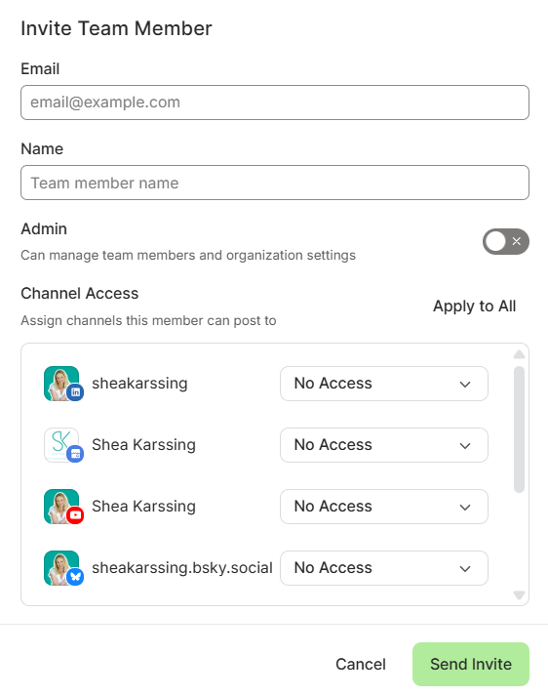Click the Admin label text
548x695 pixels.
coord(44,229)
